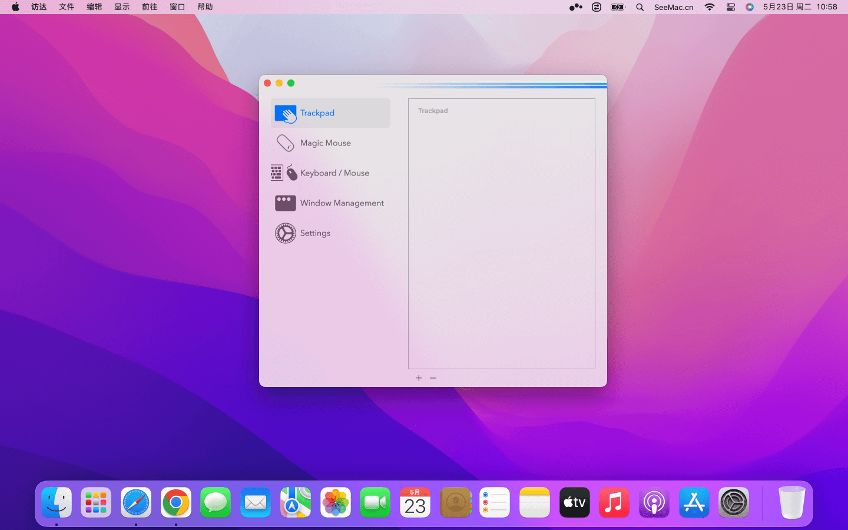
Task: Open the 编辑 menu
Action: click(x=94, y=7)
